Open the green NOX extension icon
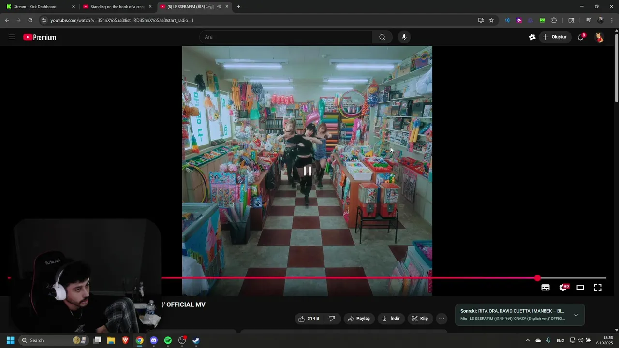Image resolution: width=619 pixels, height=348 pixels. click(542, 20)
